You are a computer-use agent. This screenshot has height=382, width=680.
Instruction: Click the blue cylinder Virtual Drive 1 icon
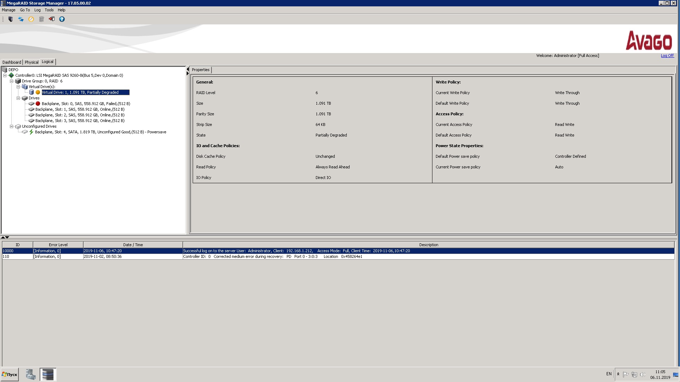click(32, 92)
